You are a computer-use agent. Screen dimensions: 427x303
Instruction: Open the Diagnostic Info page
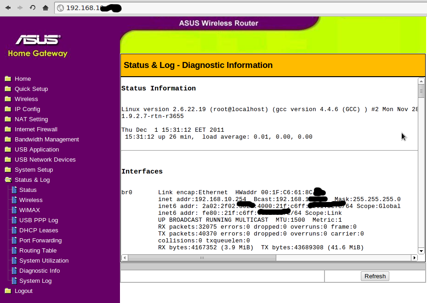40,270
